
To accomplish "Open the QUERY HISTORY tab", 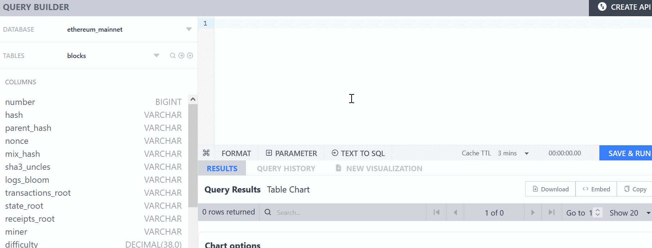I will point(286,168).
